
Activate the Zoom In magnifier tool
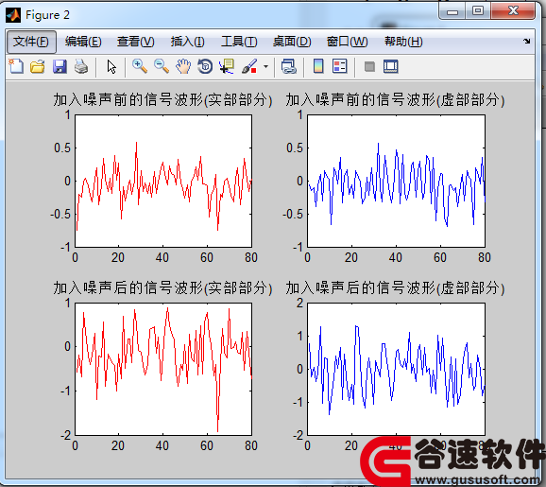140,66
